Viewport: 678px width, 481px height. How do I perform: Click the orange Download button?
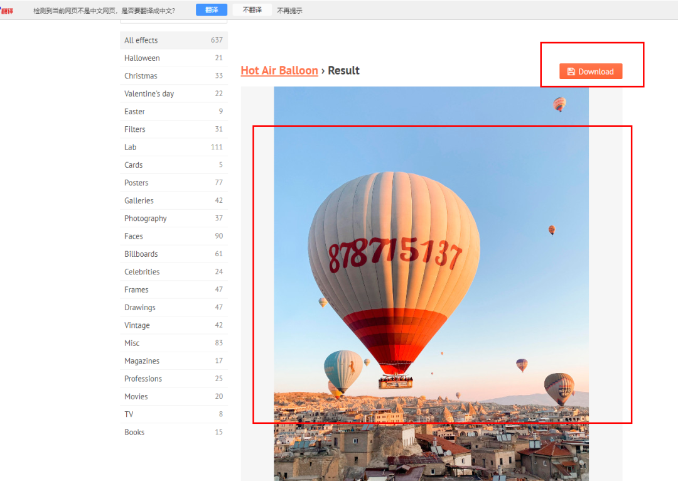590,72
